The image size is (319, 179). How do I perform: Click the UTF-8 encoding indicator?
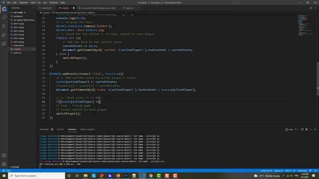(x=288, y=171)
